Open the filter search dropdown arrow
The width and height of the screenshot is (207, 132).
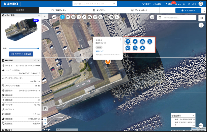pyautogui.click(x=114, y=4)
